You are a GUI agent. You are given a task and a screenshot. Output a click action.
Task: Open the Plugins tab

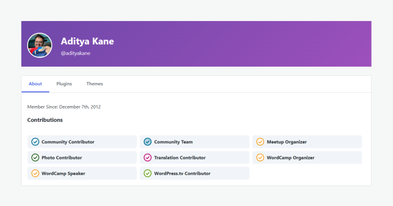click(64, 84)
